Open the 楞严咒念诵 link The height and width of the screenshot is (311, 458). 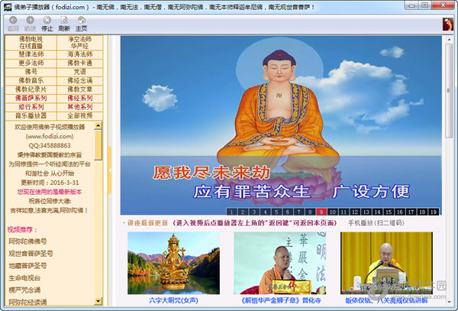(24, 290)
